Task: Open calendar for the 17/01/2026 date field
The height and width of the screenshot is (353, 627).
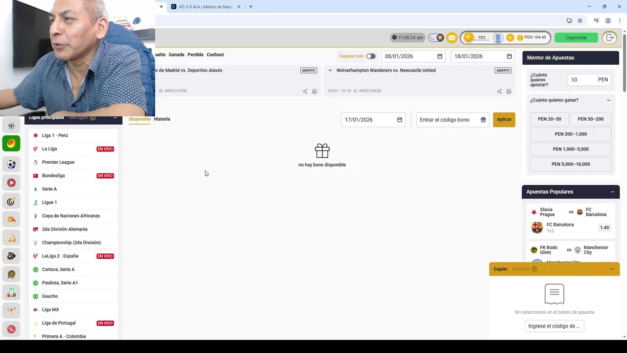Action: 400,120
